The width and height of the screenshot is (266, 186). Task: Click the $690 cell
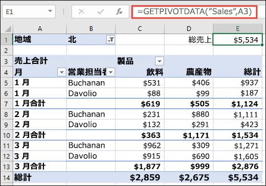click(189, 156)
